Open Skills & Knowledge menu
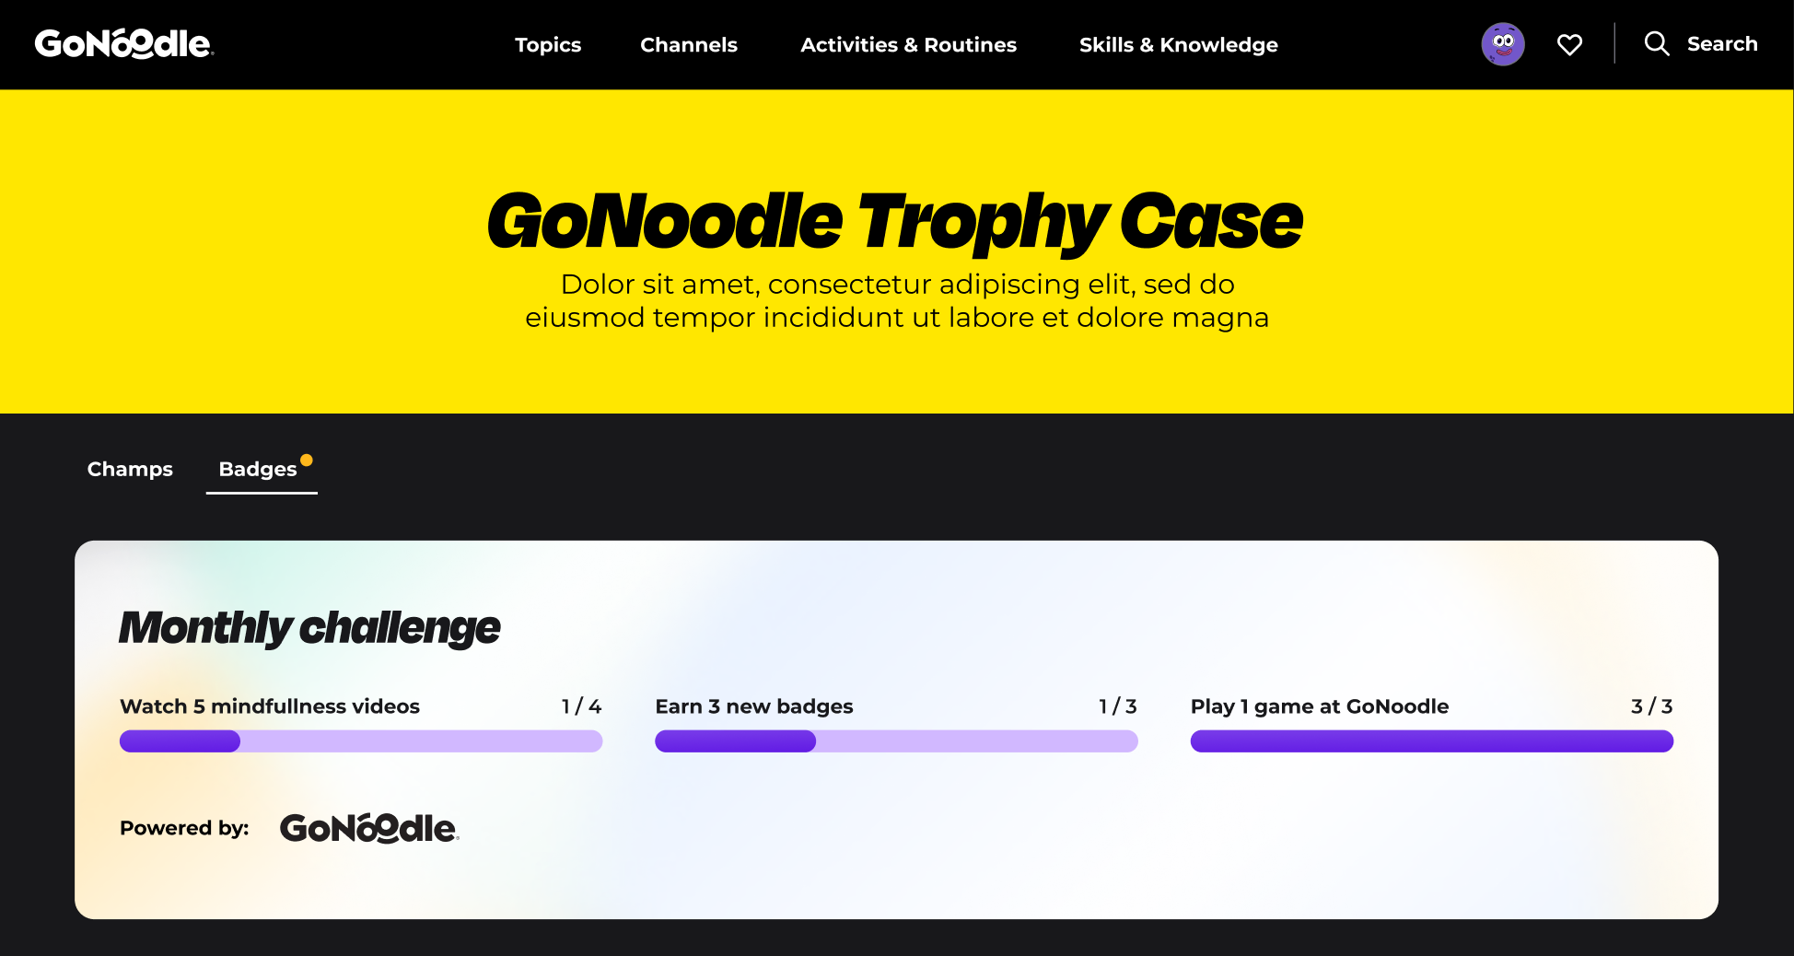The width and height of the screenshot is (1794, 956). pos(1178,45)
